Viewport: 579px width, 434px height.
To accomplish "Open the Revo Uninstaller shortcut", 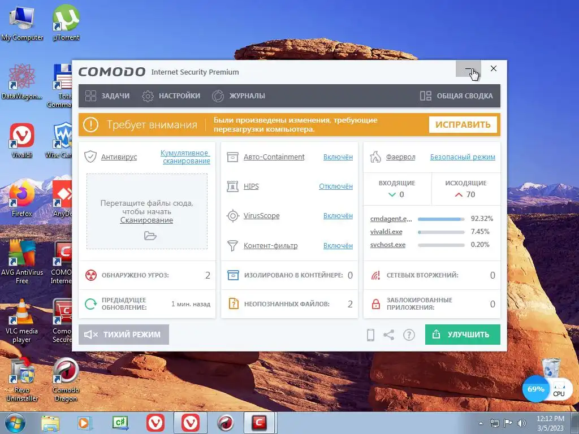I will click(x=22, y=380).
